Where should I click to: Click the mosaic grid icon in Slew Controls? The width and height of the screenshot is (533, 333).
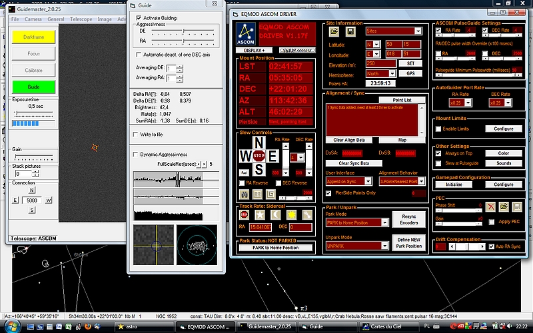tap(257, 194)
